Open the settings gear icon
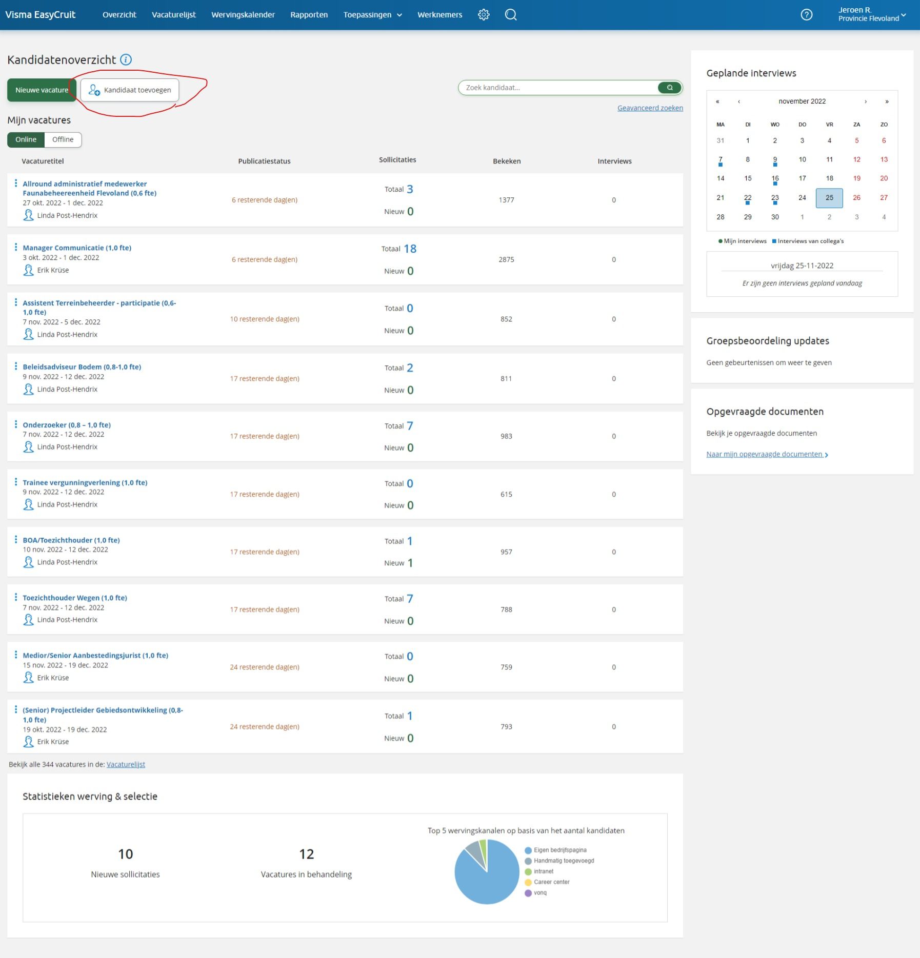This screenshot has width=920, height=958. tap(484, 15)
